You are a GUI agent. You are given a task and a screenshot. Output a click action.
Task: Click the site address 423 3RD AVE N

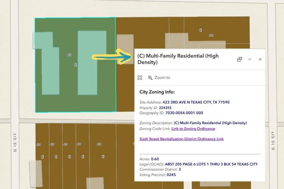(196, 102)
